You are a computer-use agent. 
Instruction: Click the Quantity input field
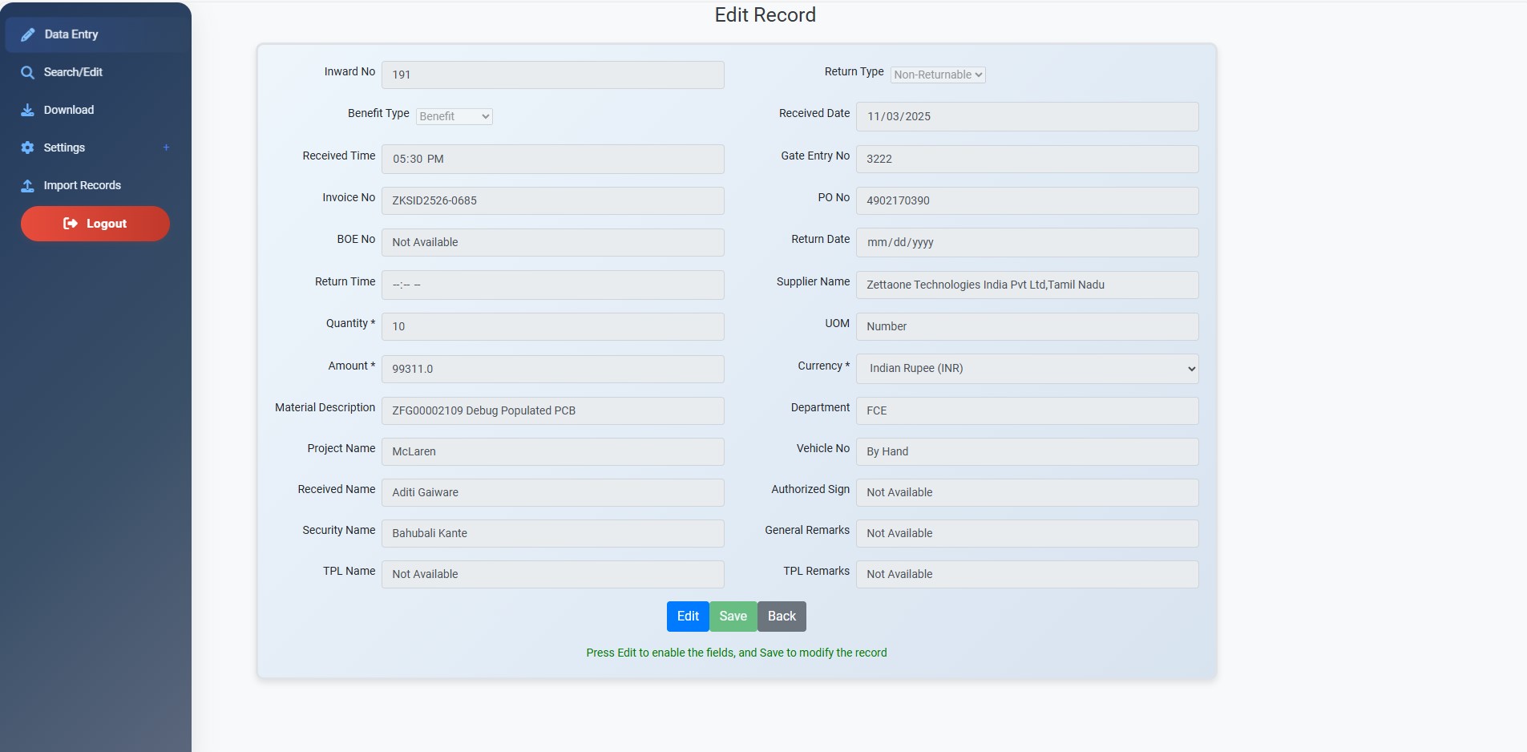pyautogui.click(x=552, y=326)
